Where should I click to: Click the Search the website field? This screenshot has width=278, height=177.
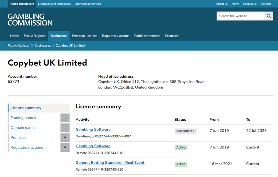[240, 16]
